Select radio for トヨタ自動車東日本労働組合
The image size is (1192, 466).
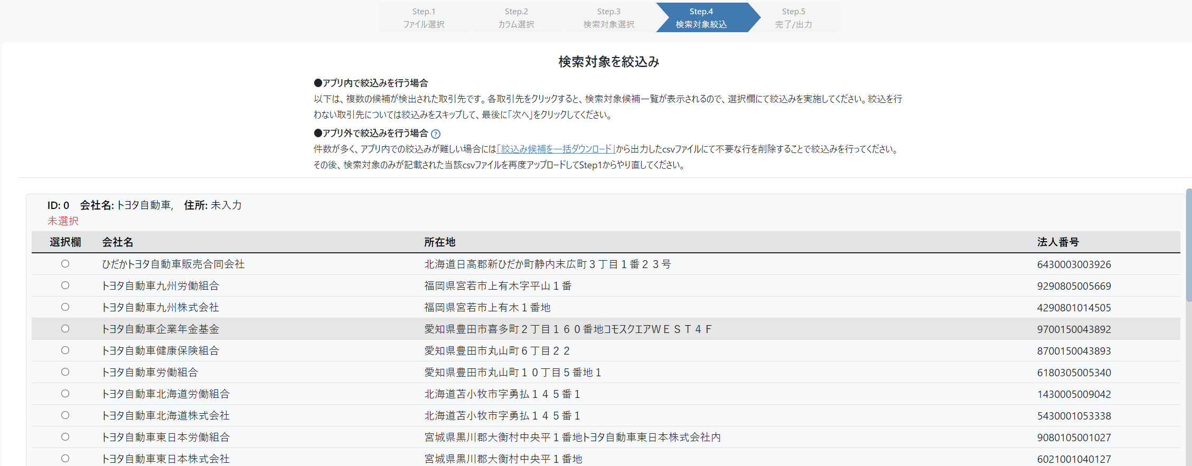tap(65, 437)
